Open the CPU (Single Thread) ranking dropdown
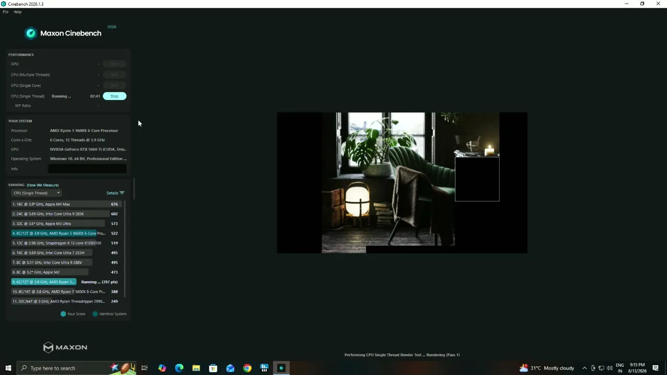The height and width of the screenshot is (375, 667). coord(36,193)
